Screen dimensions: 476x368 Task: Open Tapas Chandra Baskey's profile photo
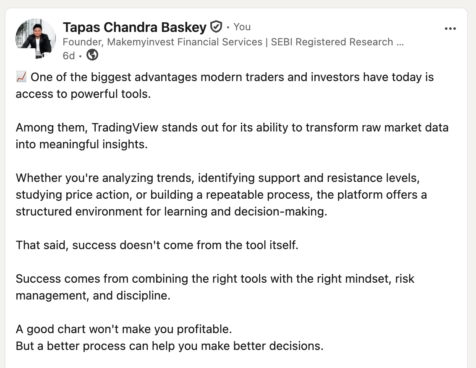click(36, 39)
